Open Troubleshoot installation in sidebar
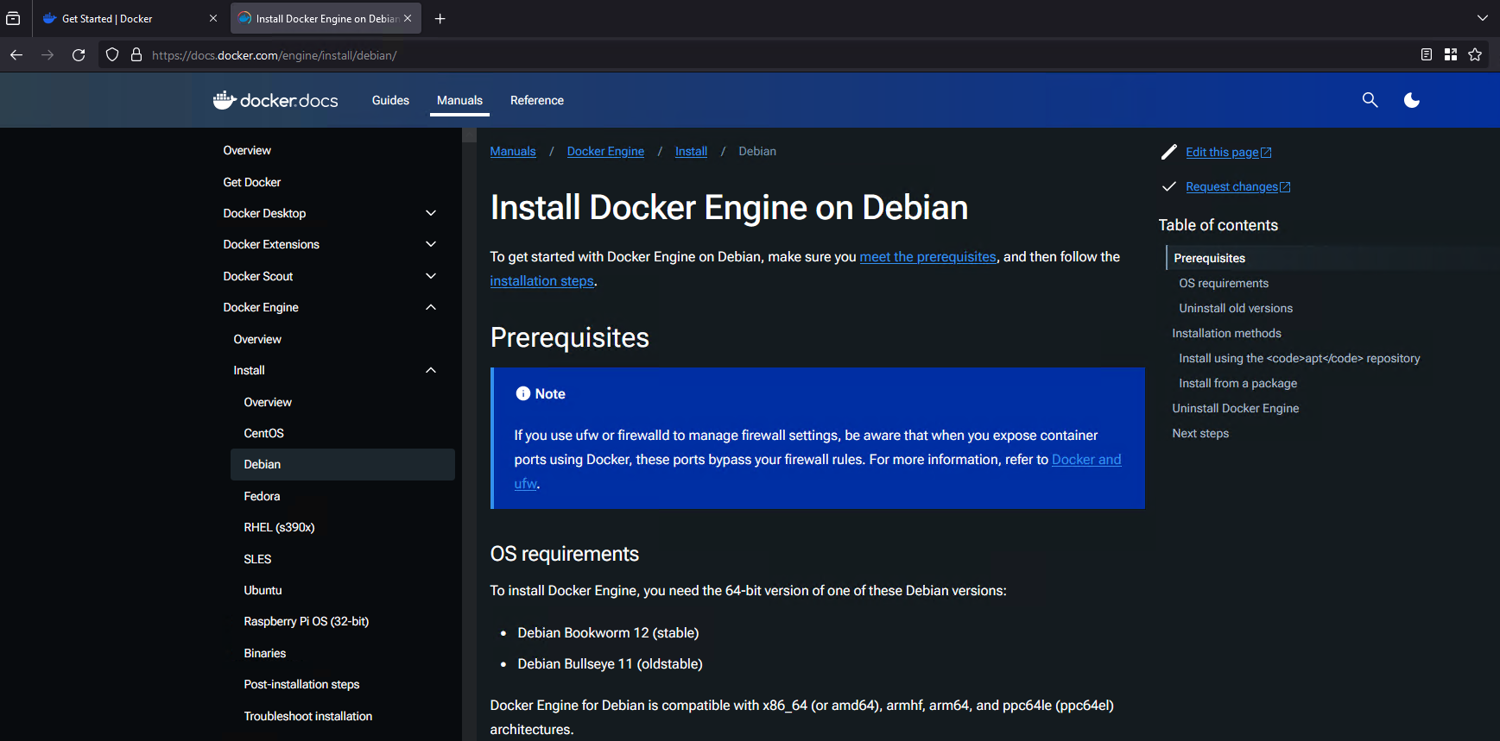This screenshot has height=741, width=1500. [308, 716]
